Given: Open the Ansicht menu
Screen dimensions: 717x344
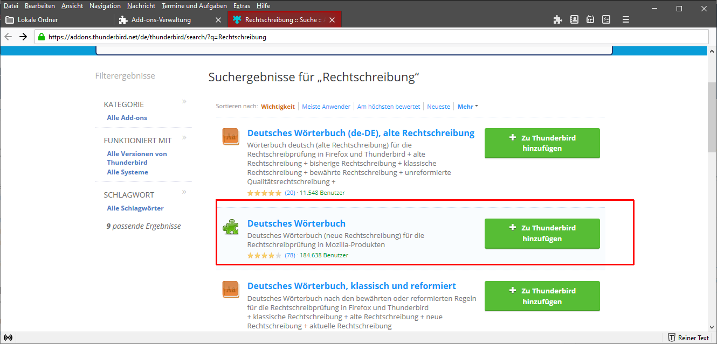Looking at the screenshot, I should point(72,5).
